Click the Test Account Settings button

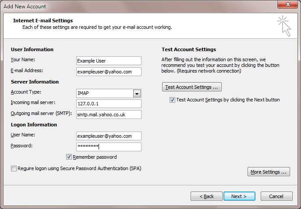click(192, 87)
